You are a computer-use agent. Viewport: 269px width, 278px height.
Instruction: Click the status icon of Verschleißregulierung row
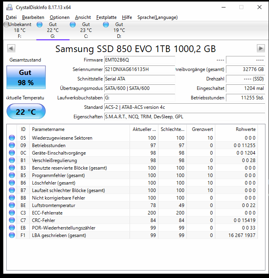(12, 160)
